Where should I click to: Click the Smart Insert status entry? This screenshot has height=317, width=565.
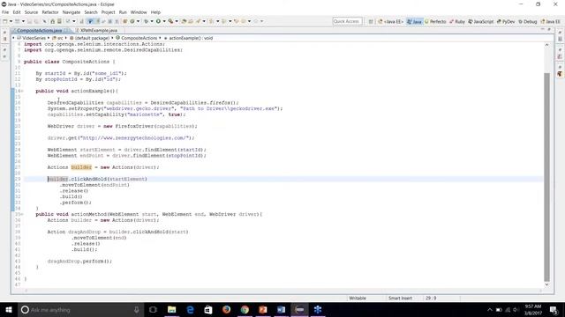pos(400,298)
